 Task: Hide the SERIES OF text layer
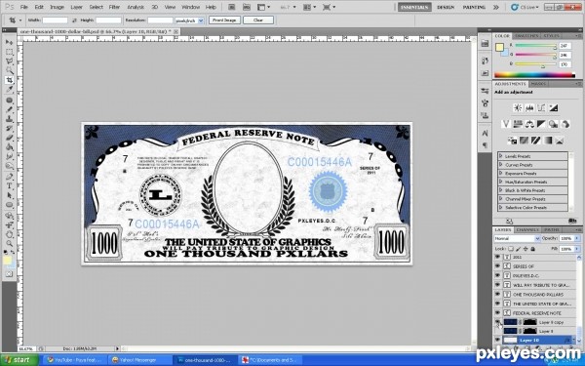[x=497, y=265]
